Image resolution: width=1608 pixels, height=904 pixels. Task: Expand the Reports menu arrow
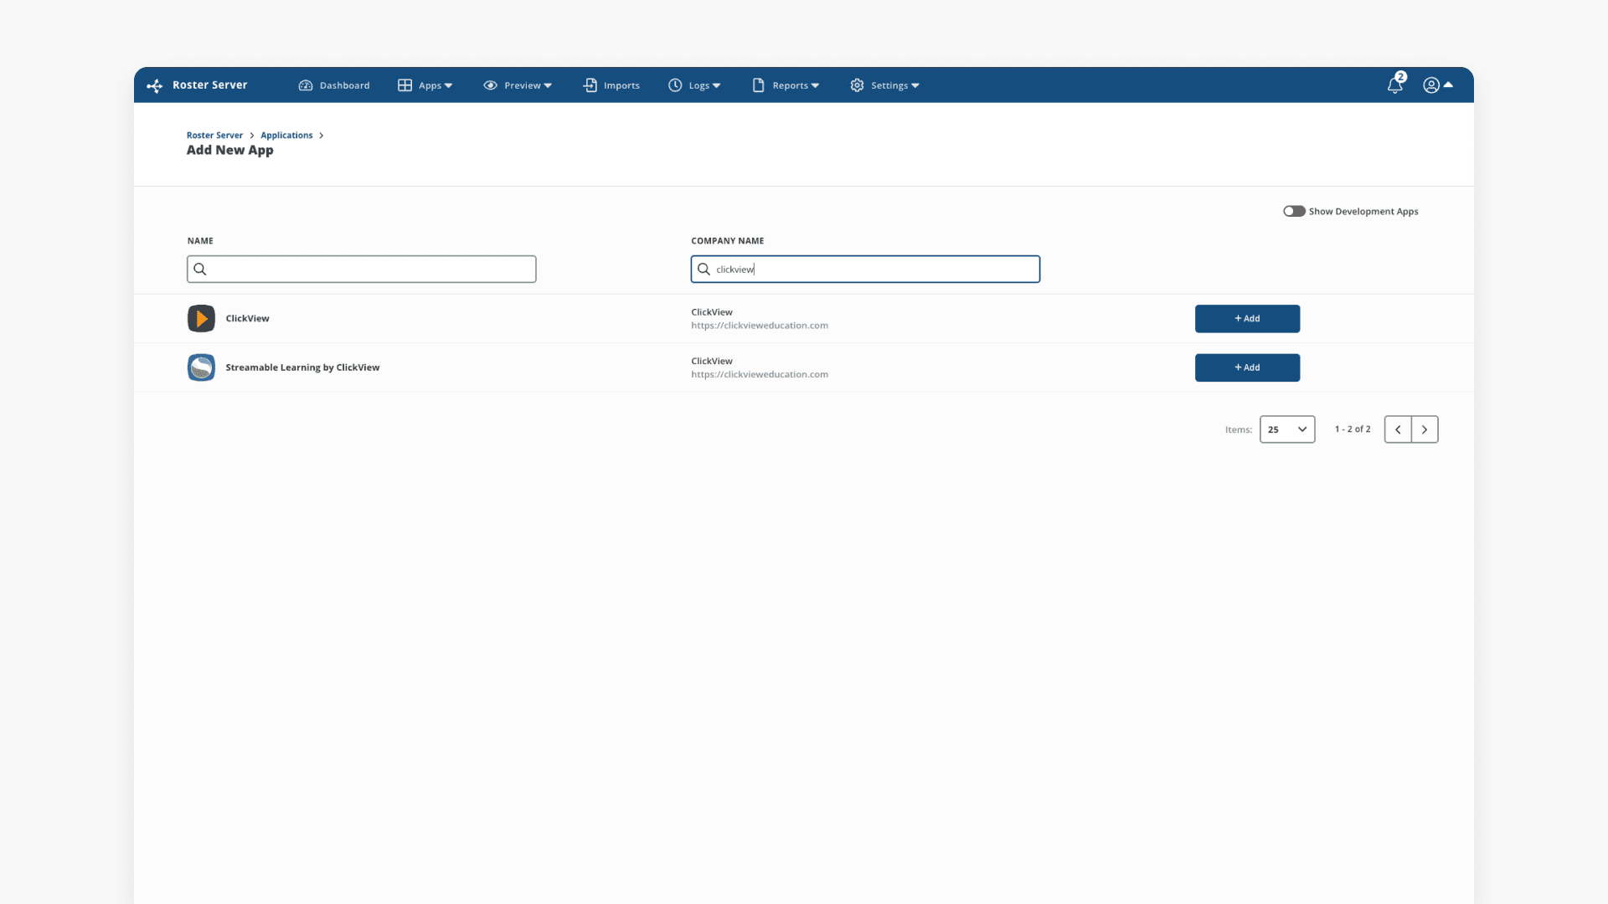point(816,86)
